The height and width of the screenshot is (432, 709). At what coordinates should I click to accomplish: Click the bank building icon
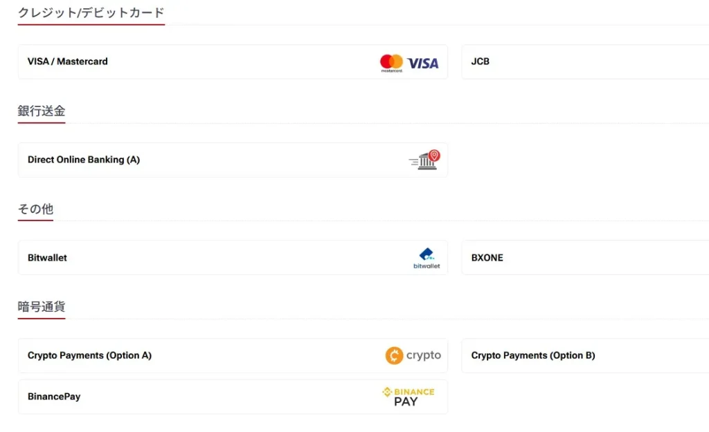click(x=426, y=162)
